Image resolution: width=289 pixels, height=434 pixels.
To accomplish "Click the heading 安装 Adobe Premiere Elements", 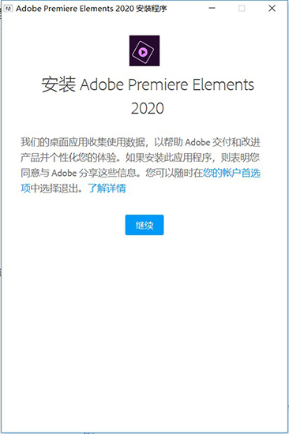I will [148, 84].
